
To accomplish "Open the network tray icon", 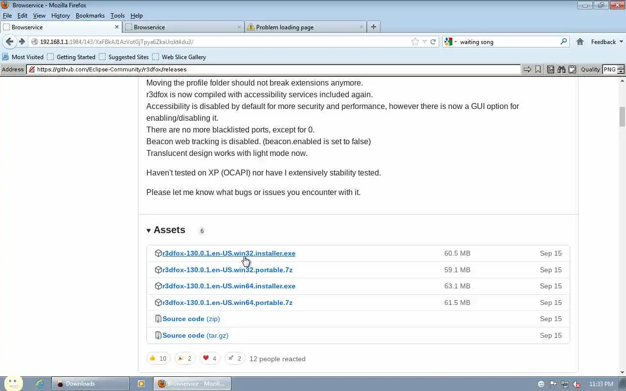I will click(x=565, y=384).
